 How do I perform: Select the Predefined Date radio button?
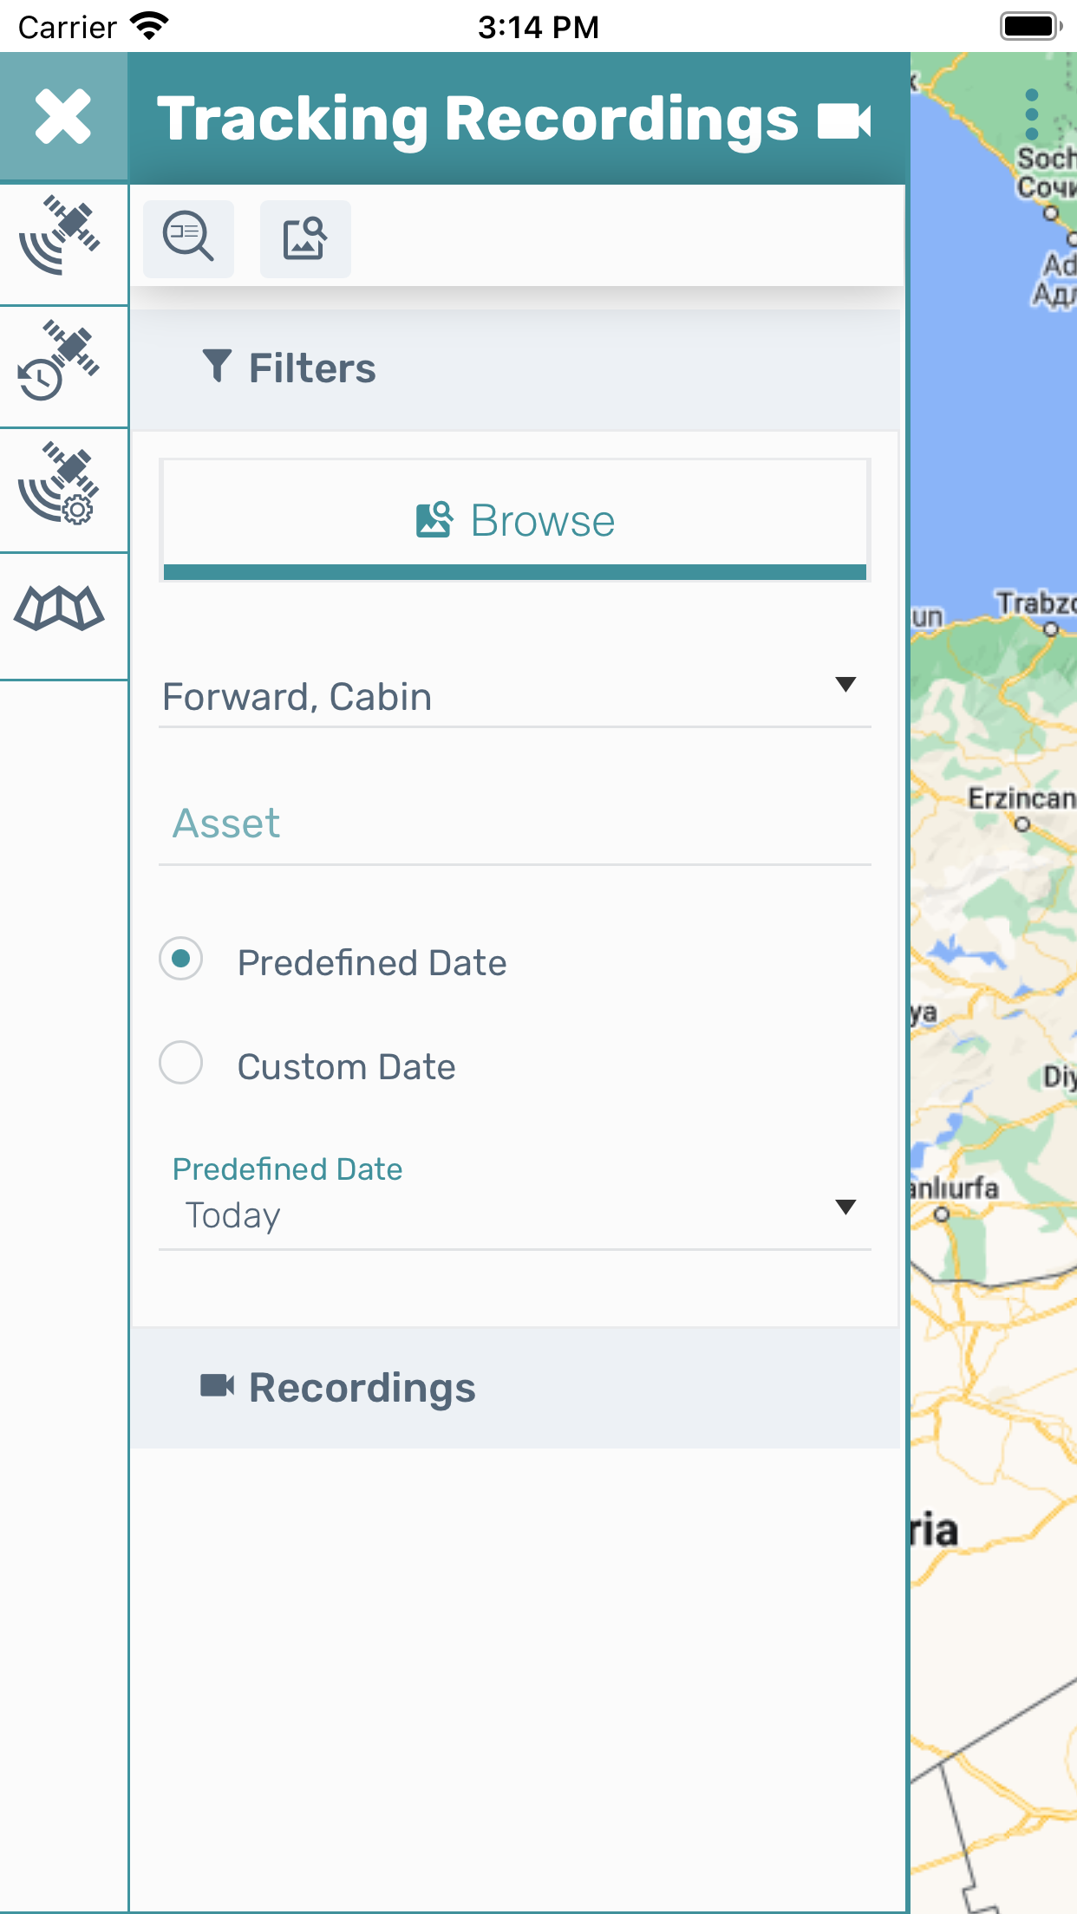pos(181,959)
